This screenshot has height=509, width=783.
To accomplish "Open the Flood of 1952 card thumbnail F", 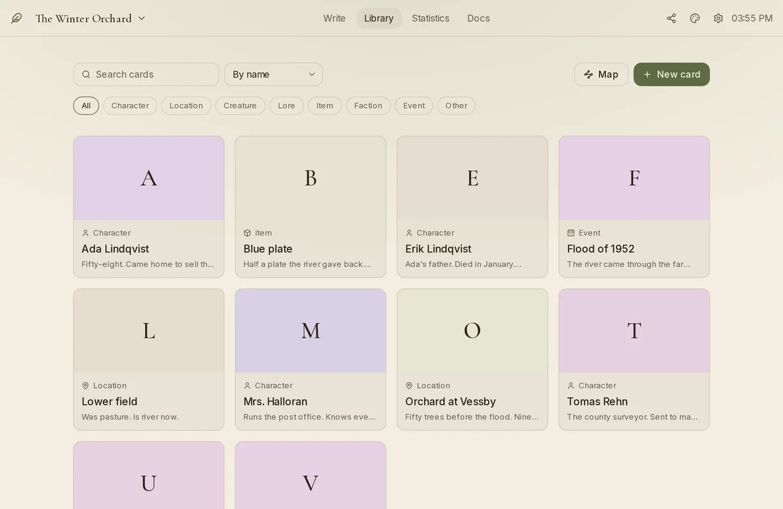I will pos(634,178).
